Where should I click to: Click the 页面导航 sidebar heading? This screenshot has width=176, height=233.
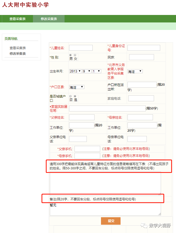(x=11, y=39)
